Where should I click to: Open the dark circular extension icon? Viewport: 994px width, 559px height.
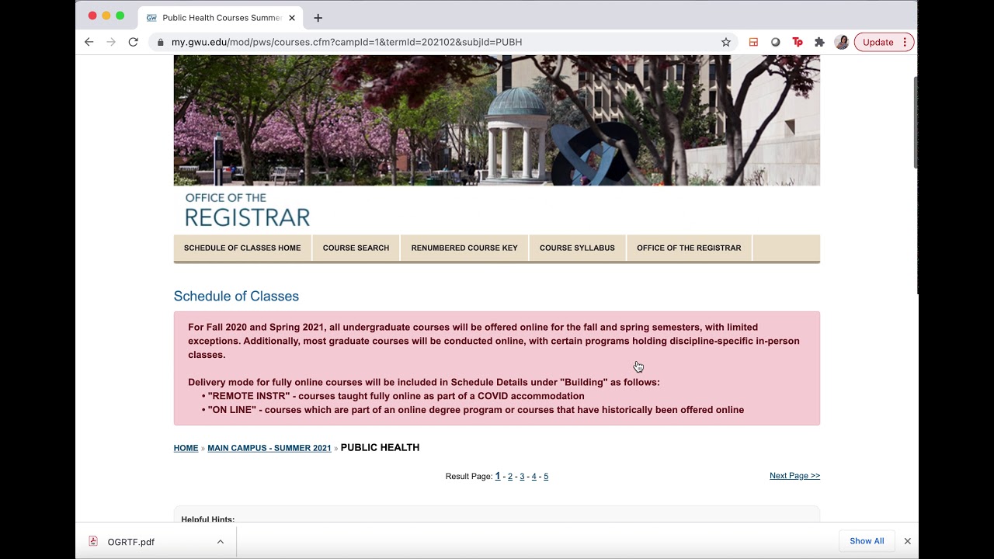click(775, 42)
